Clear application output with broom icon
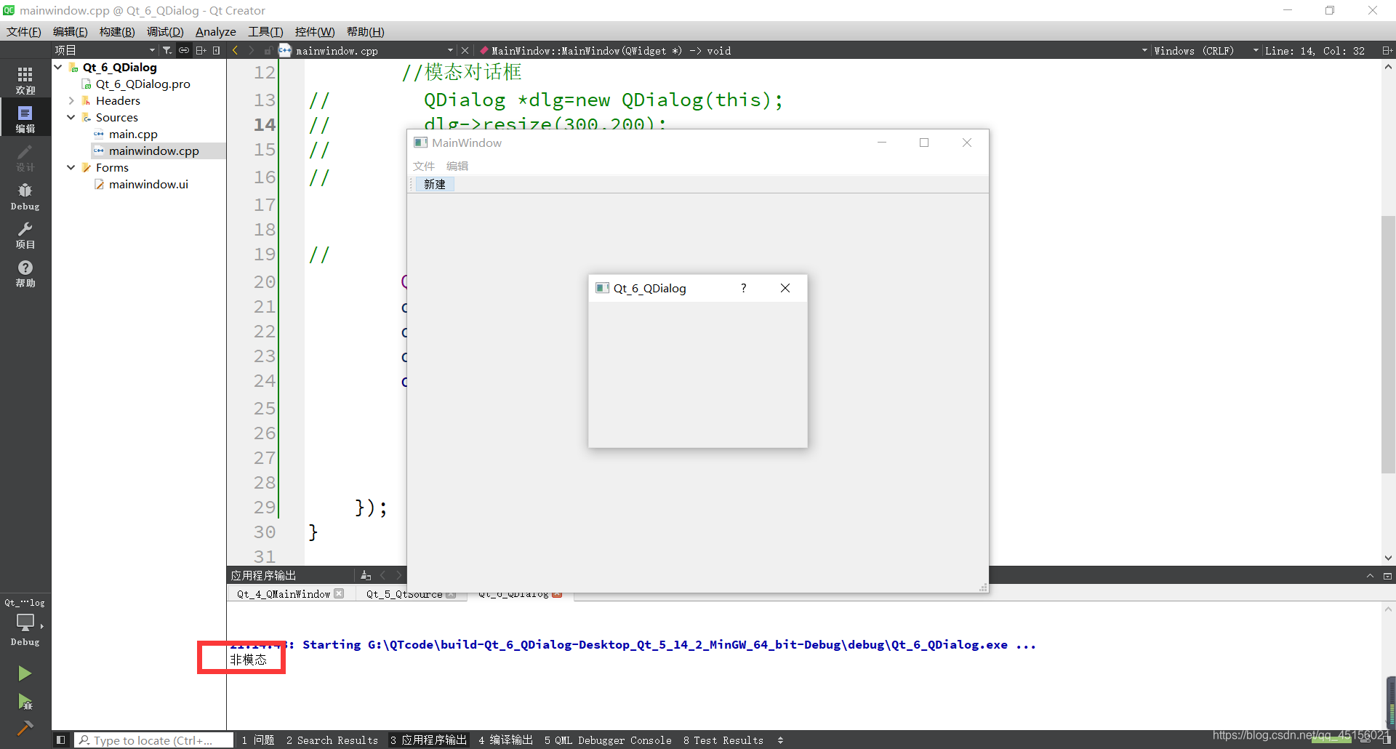 coord(366,575)
